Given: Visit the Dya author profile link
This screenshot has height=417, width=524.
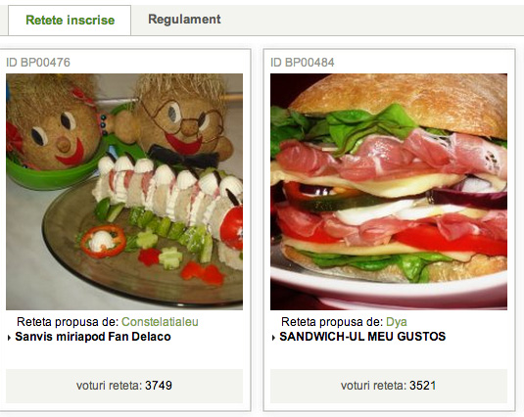Looking at the screenshot, I should click(x=397, y=322).
